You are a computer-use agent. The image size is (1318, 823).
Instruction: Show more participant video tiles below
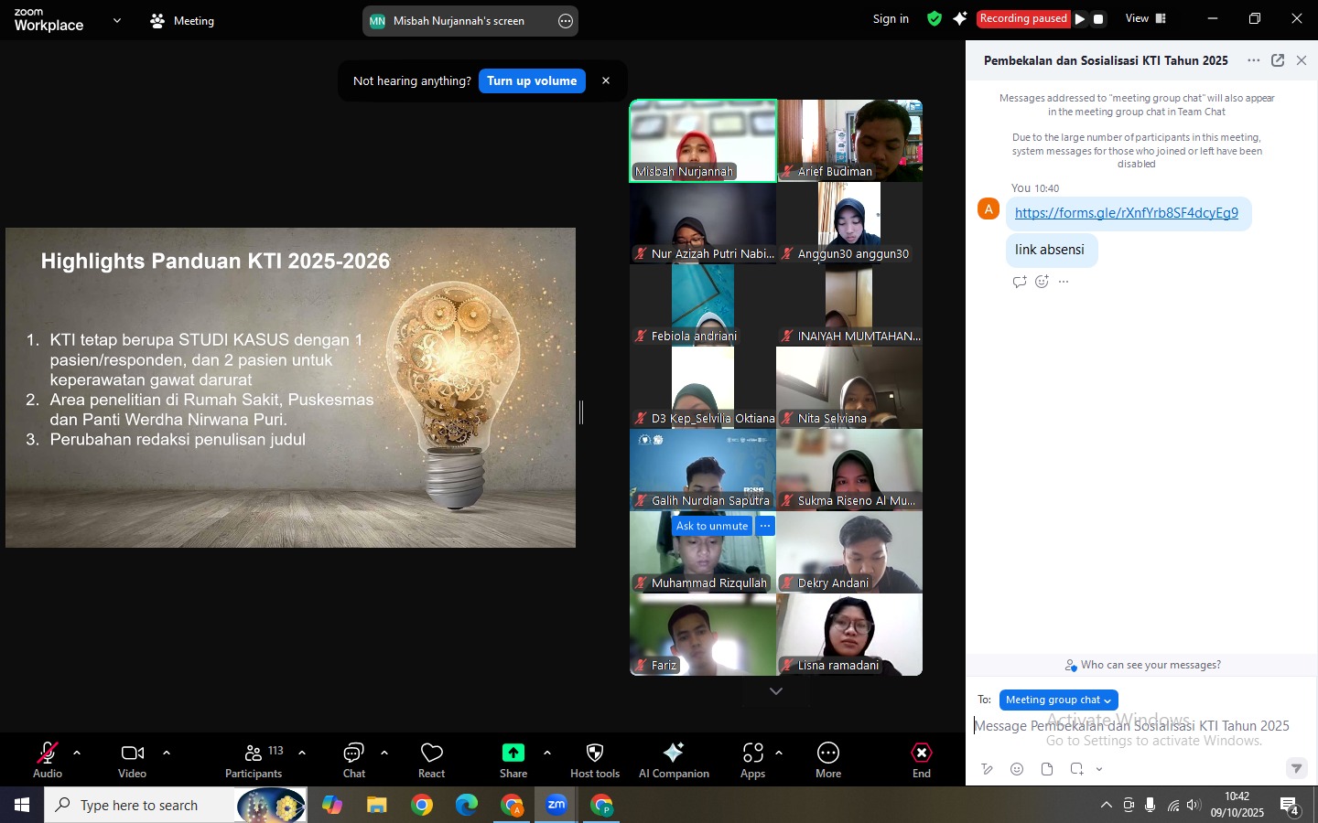[776, 691]
